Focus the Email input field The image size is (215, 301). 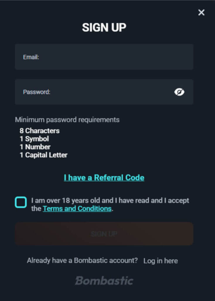[x=111, y=57]
